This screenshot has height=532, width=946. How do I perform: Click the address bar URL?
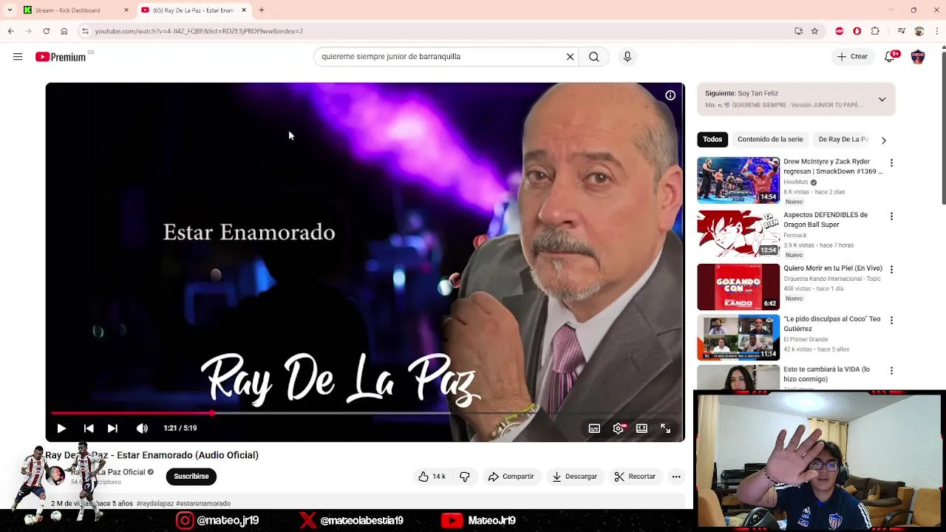tap(199, 31)
